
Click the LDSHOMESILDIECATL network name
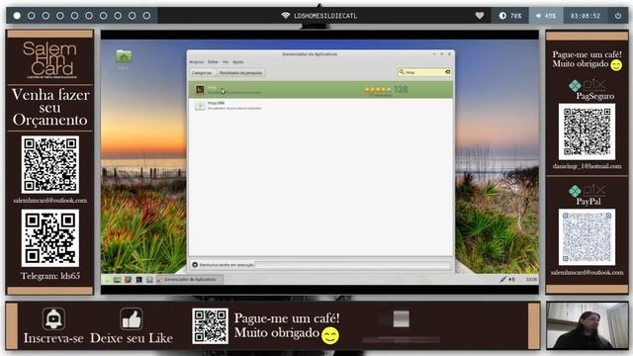pos(325,16)
